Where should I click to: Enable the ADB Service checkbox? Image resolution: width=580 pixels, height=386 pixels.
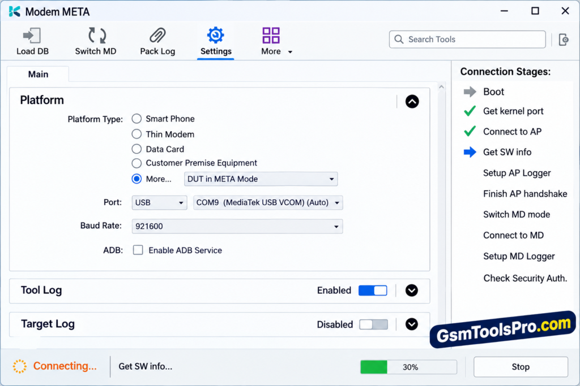(138, 250)
